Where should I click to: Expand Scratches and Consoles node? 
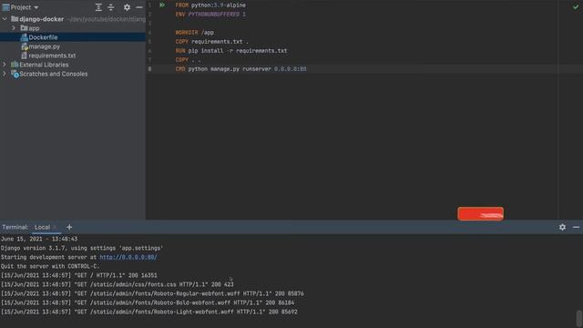pyautogui.click(x=5, y=74)
